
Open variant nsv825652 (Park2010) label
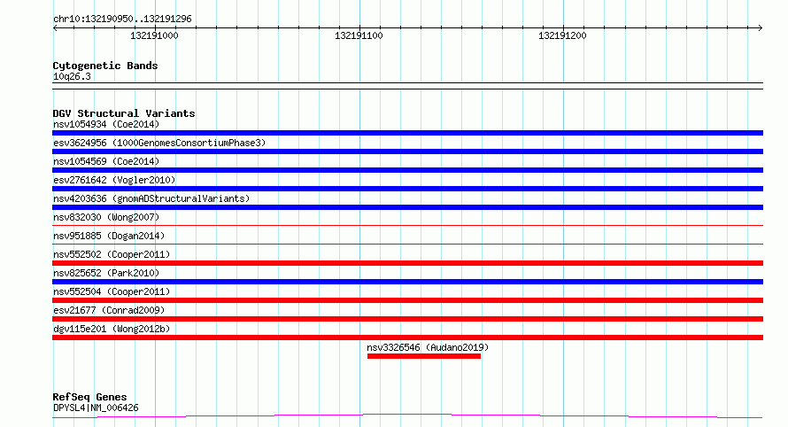tap(106, 273)
